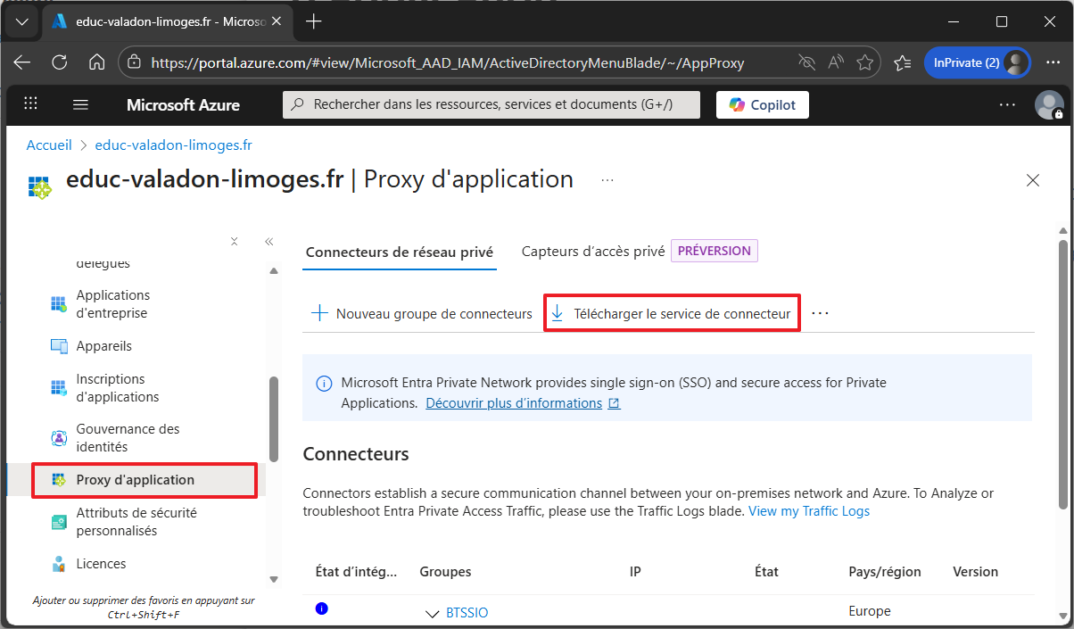Add page to favorites with star icon
Screen dimensions: 1074x629
pos(864,62)
